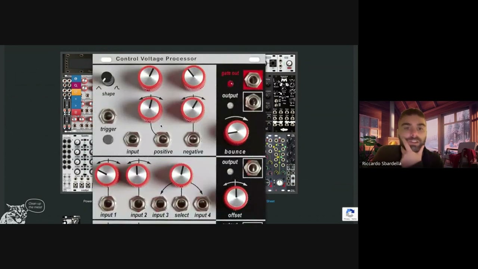
Task: Click the red knob above the select jack
Action: [x=181, y=174]
